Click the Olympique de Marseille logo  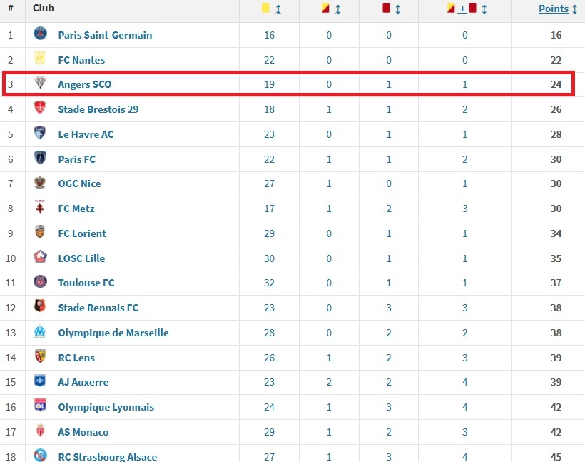point(41,332)
